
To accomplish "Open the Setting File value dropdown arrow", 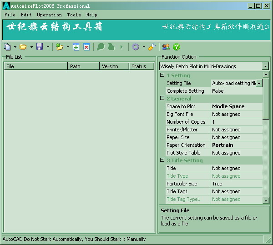I will [259, 83].
